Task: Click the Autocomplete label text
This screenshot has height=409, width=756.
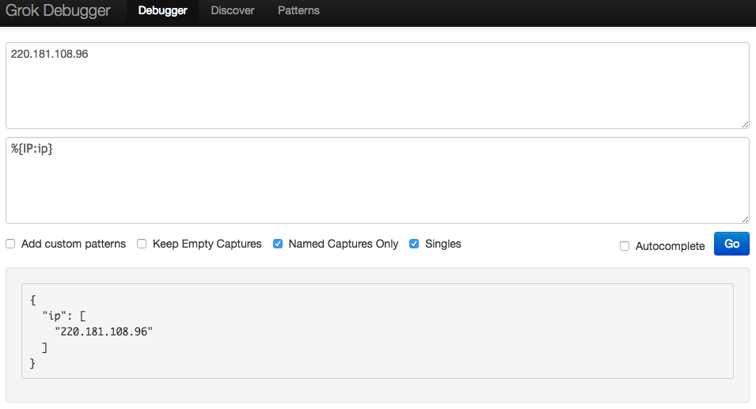Action: (670, 246)
